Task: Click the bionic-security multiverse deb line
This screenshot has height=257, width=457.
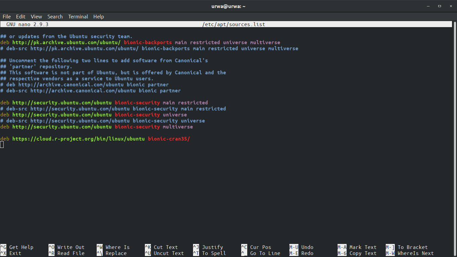Action: coord(97,127)
